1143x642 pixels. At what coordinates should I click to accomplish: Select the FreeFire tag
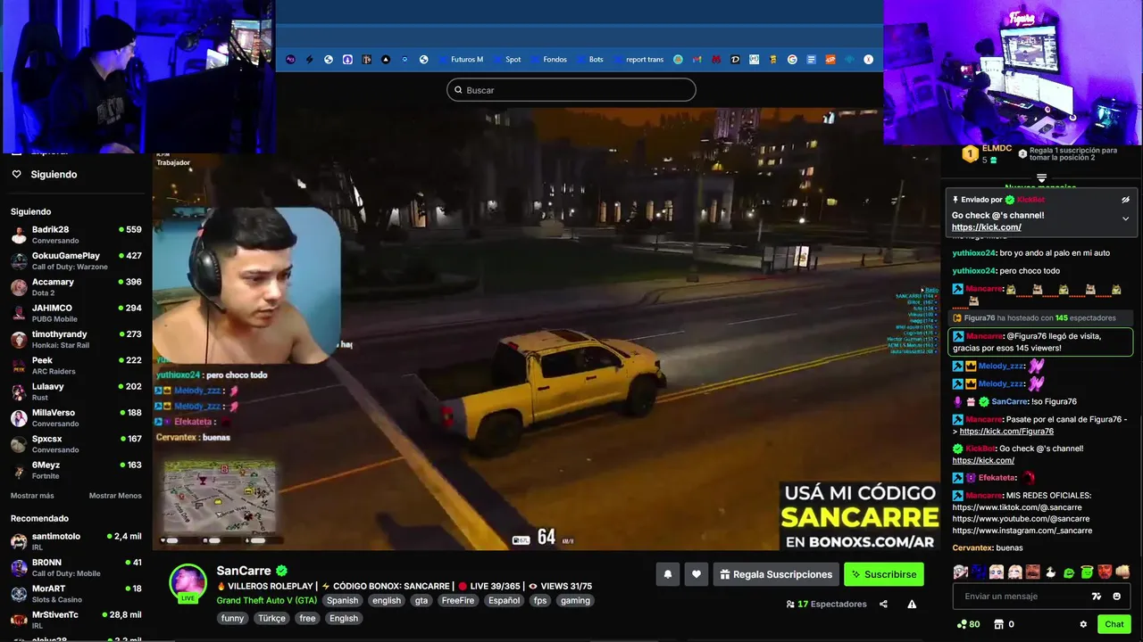[457, 600]
